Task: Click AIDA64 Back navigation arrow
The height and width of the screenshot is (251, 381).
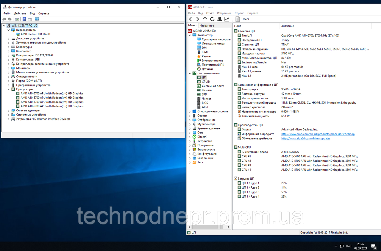Action: (190, 19)
